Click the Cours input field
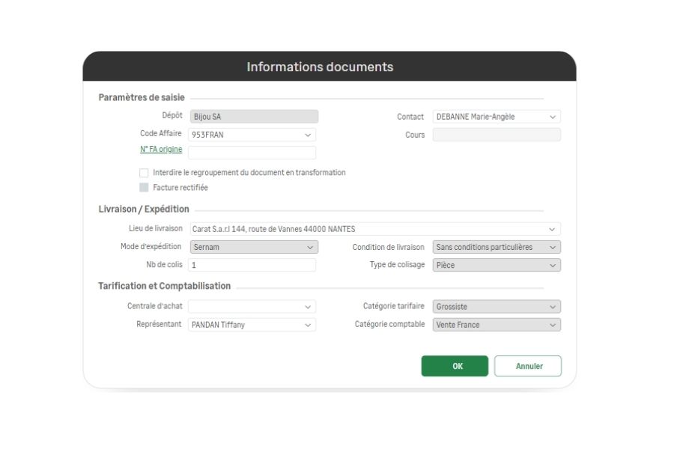674x449 pixels. 497,135
